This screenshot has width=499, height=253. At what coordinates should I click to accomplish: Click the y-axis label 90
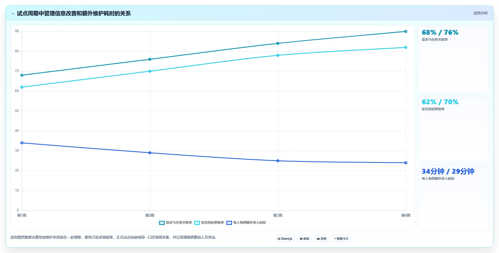[17, 31]
